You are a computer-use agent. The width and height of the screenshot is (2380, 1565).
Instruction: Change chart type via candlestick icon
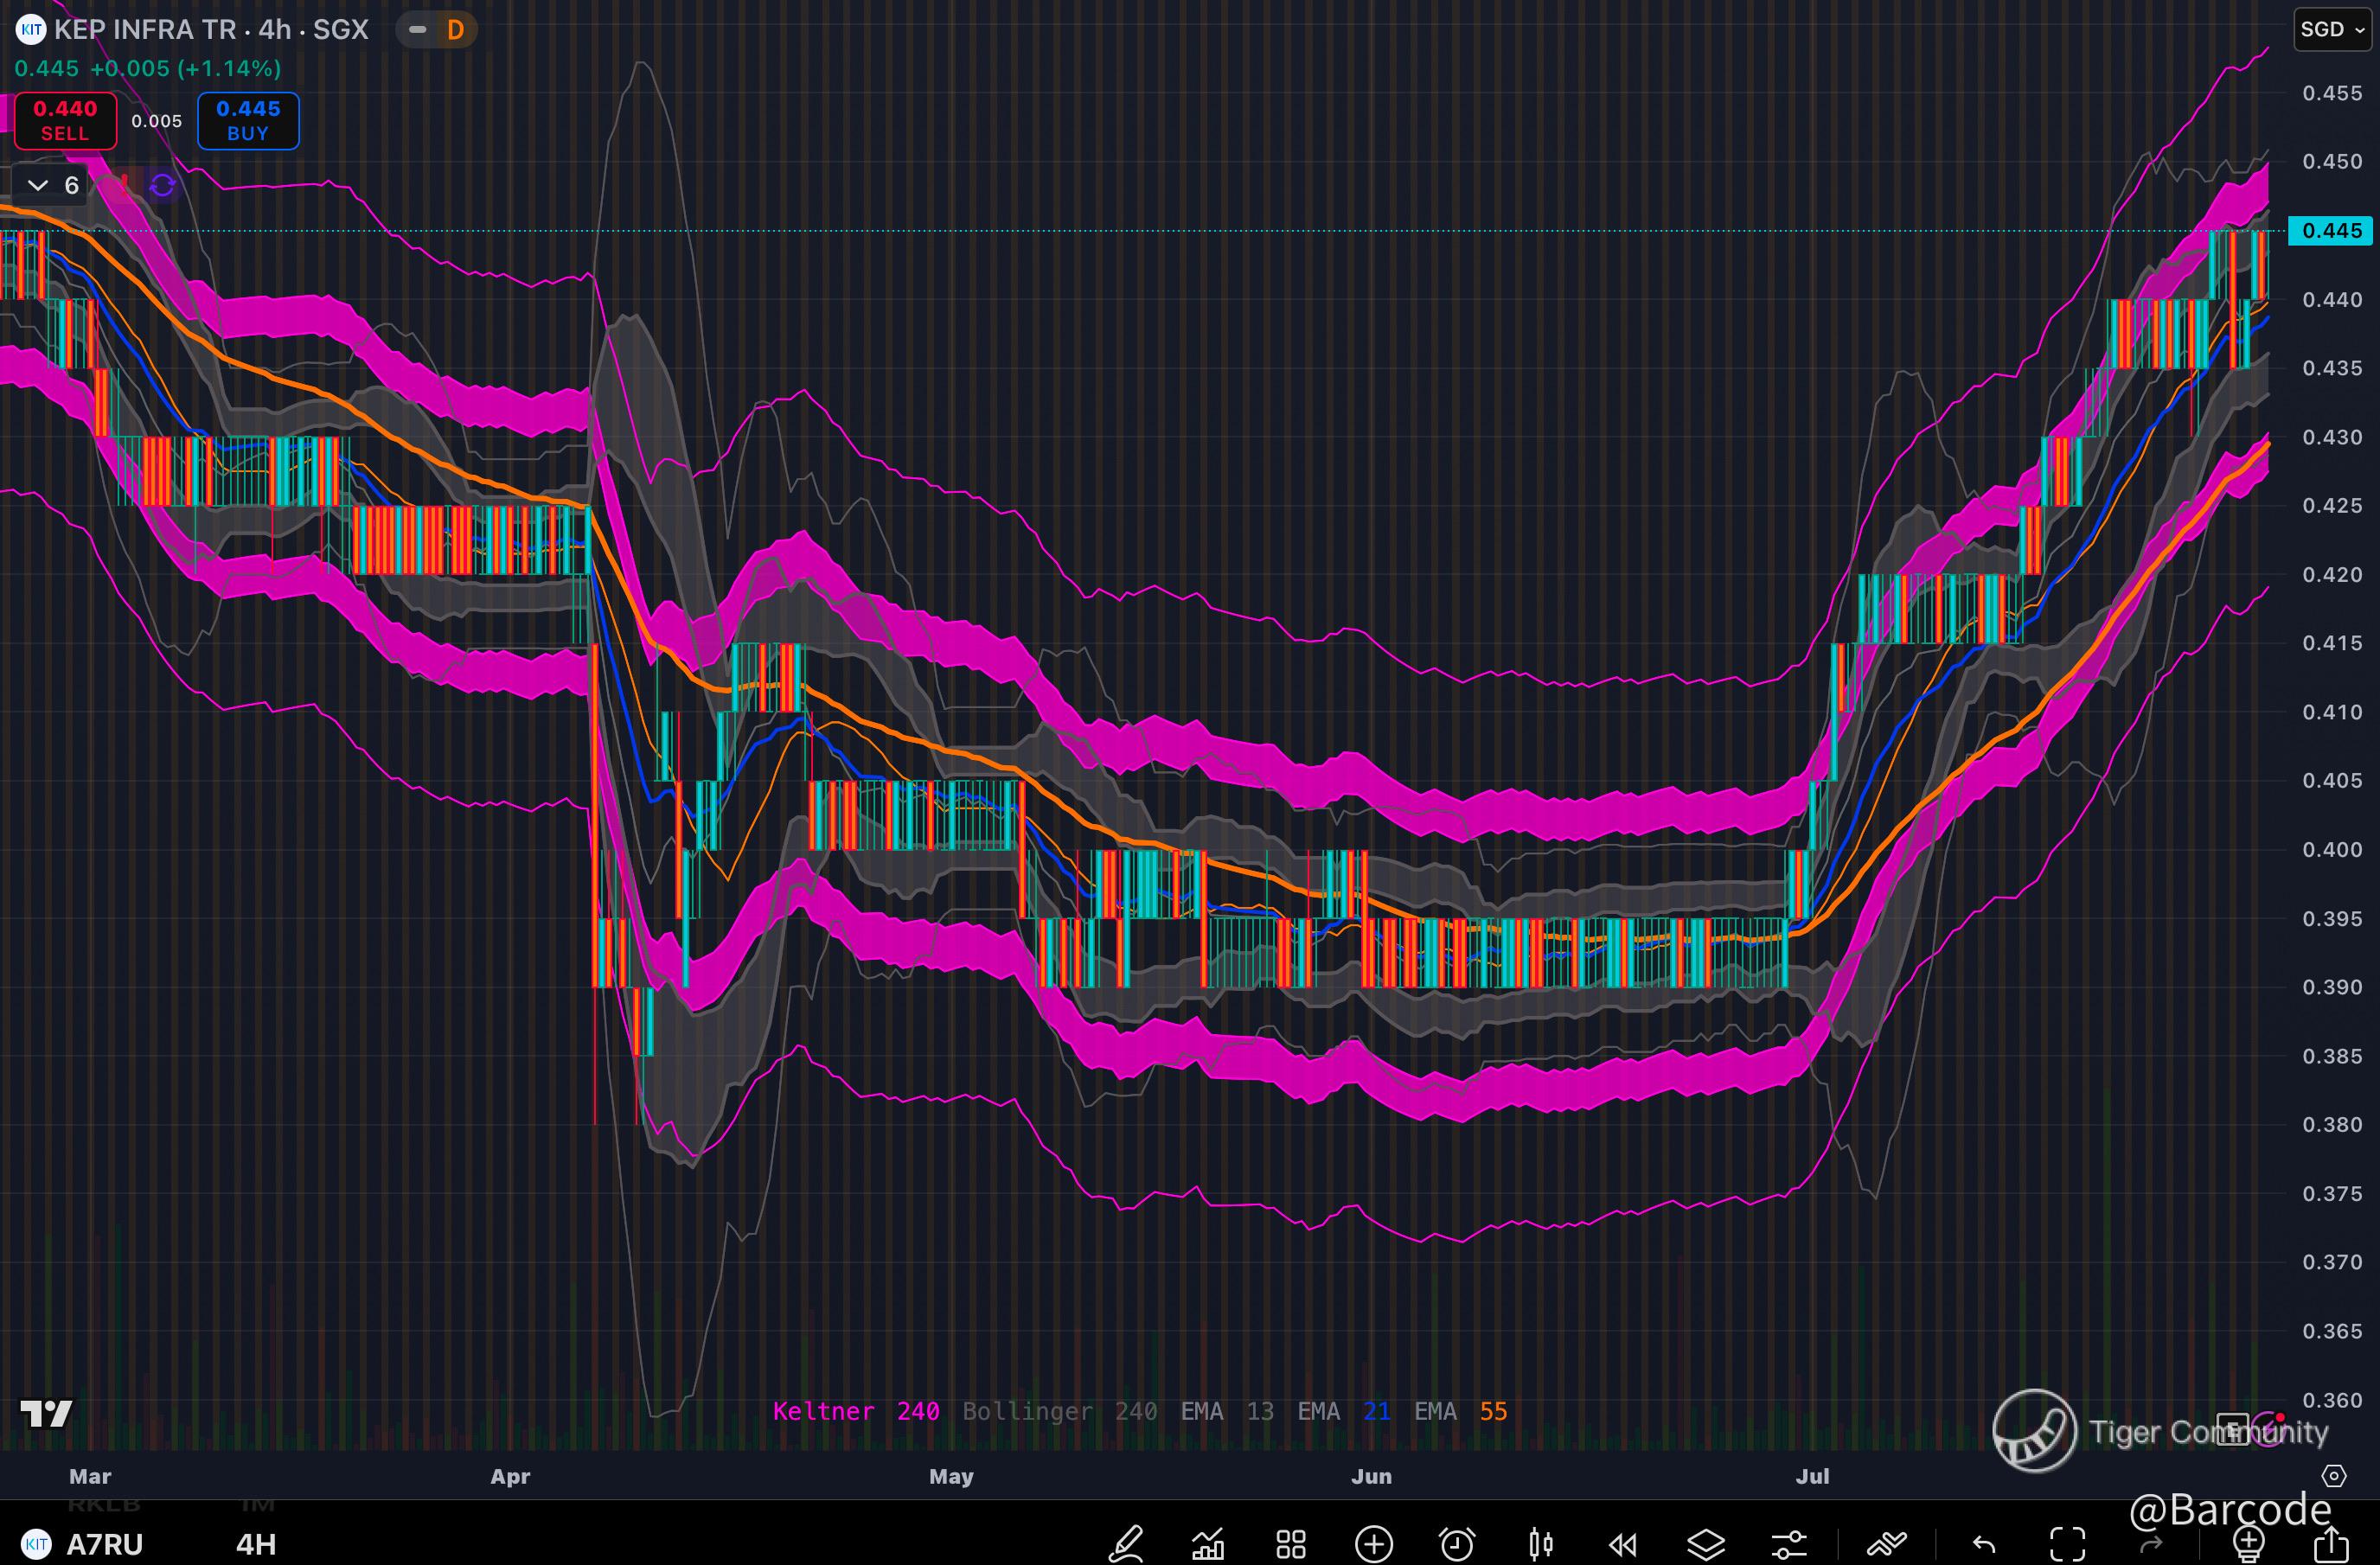[x=1541, y=1544]
